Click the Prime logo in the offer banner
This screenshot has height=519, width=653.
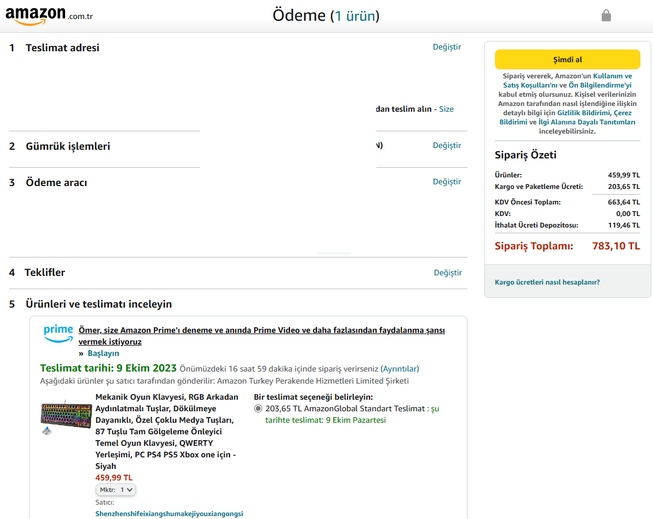(58, 334)
